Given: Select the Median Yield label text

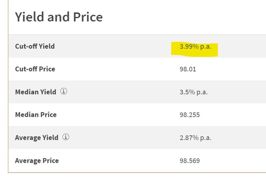Looking at the screenshot, I should (x=35, y=92).
